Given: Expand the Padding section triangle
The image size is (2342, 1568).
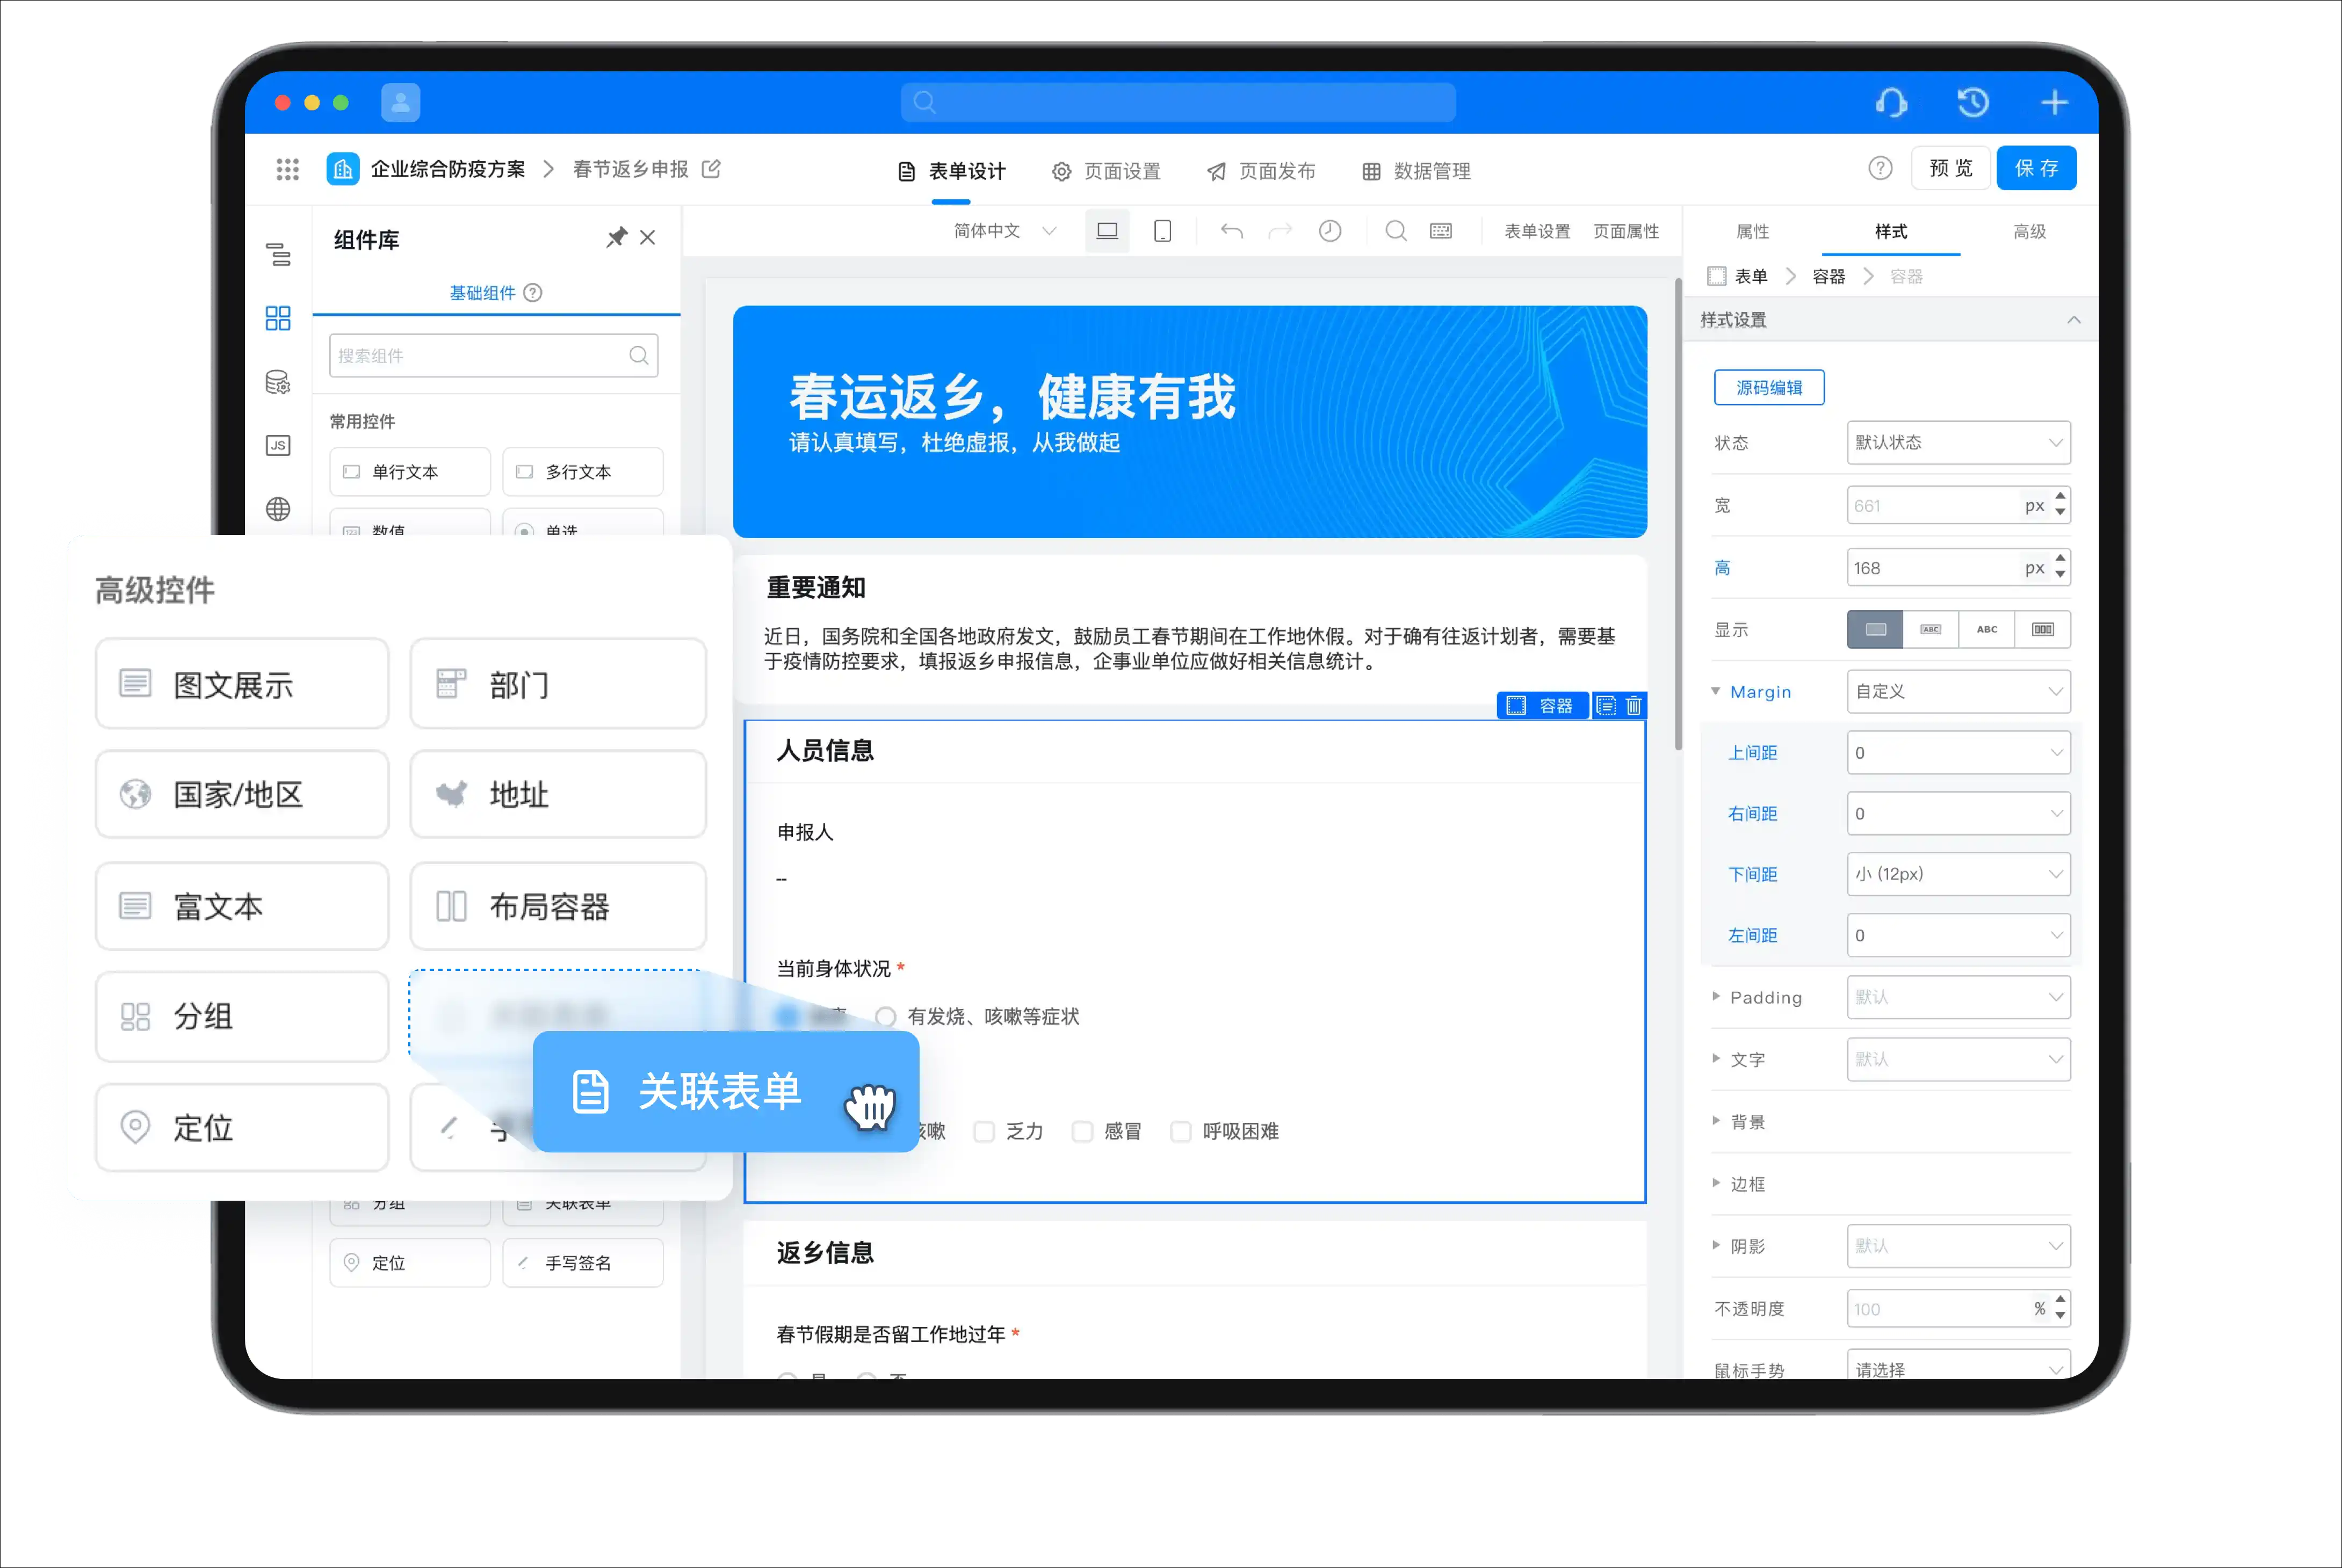Looking at the screenshot, I should pos(1716,996).
